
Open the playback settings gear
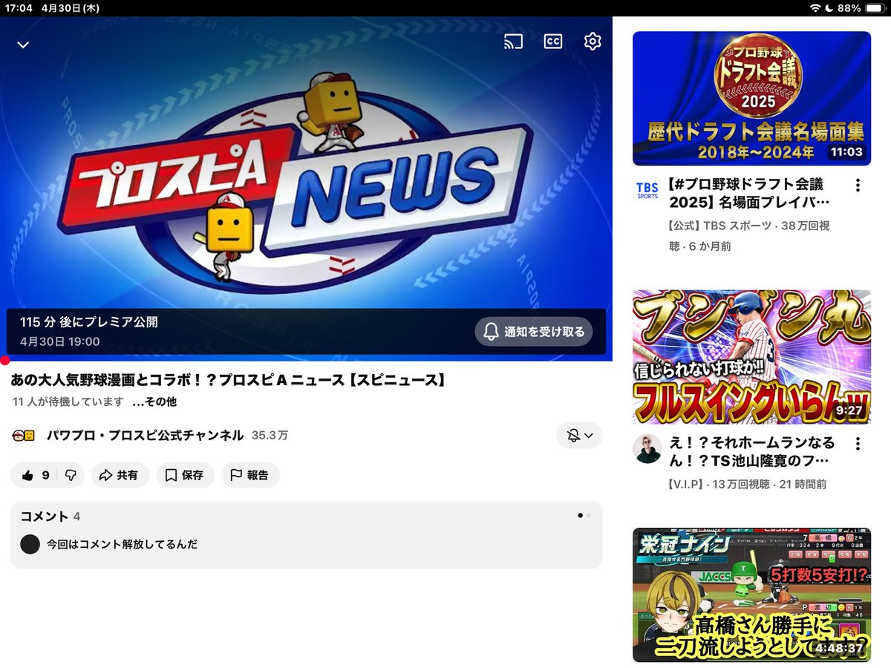pyautogui.click(x=593, y=41)
